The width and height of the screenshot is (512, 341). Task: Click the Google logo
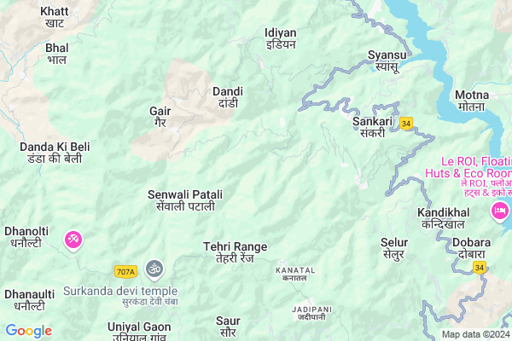click(x=29, y=331)
